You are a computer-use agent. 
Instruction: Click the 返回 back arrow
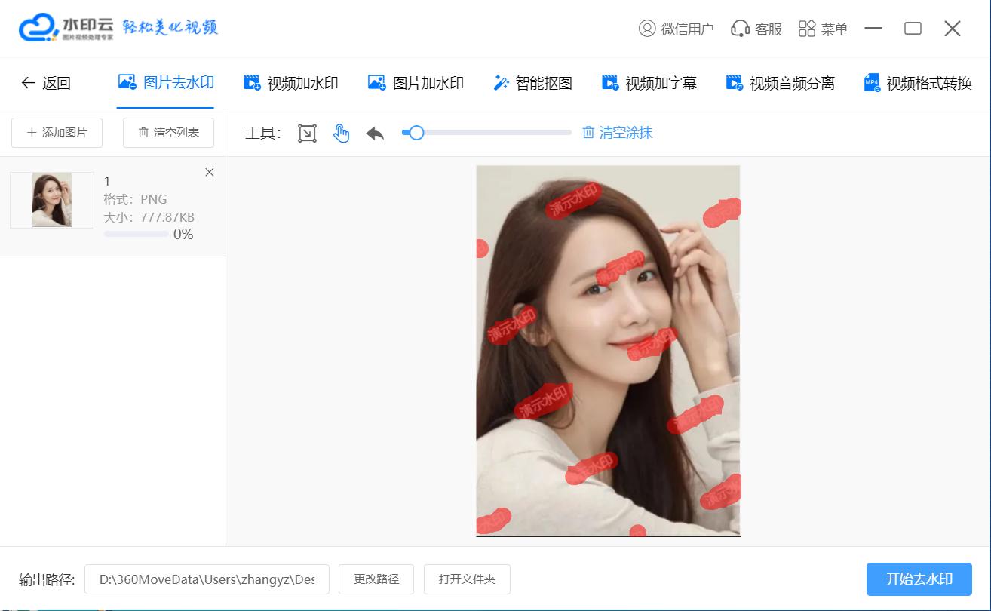coord(28,83)
